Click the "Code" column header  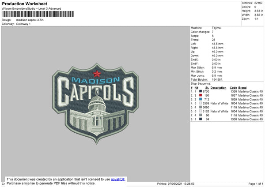click(233, 88)
